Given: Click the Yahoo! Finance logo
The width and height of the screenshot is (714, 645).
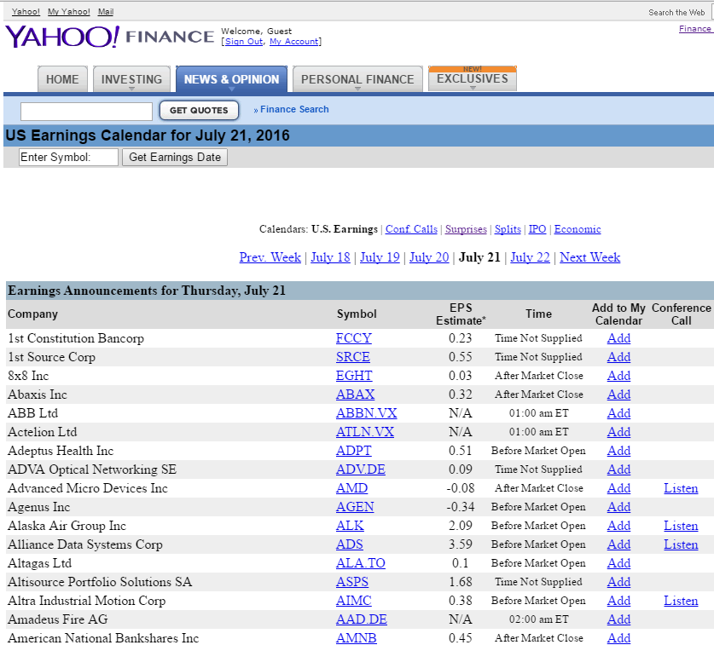Looking at the screenshot, I should (109, 37).
